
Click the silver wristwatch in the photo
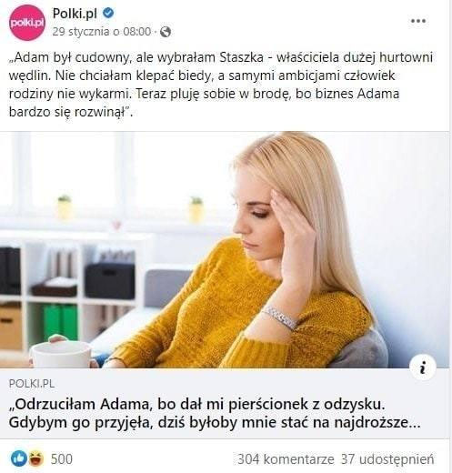tap(280, 317)
